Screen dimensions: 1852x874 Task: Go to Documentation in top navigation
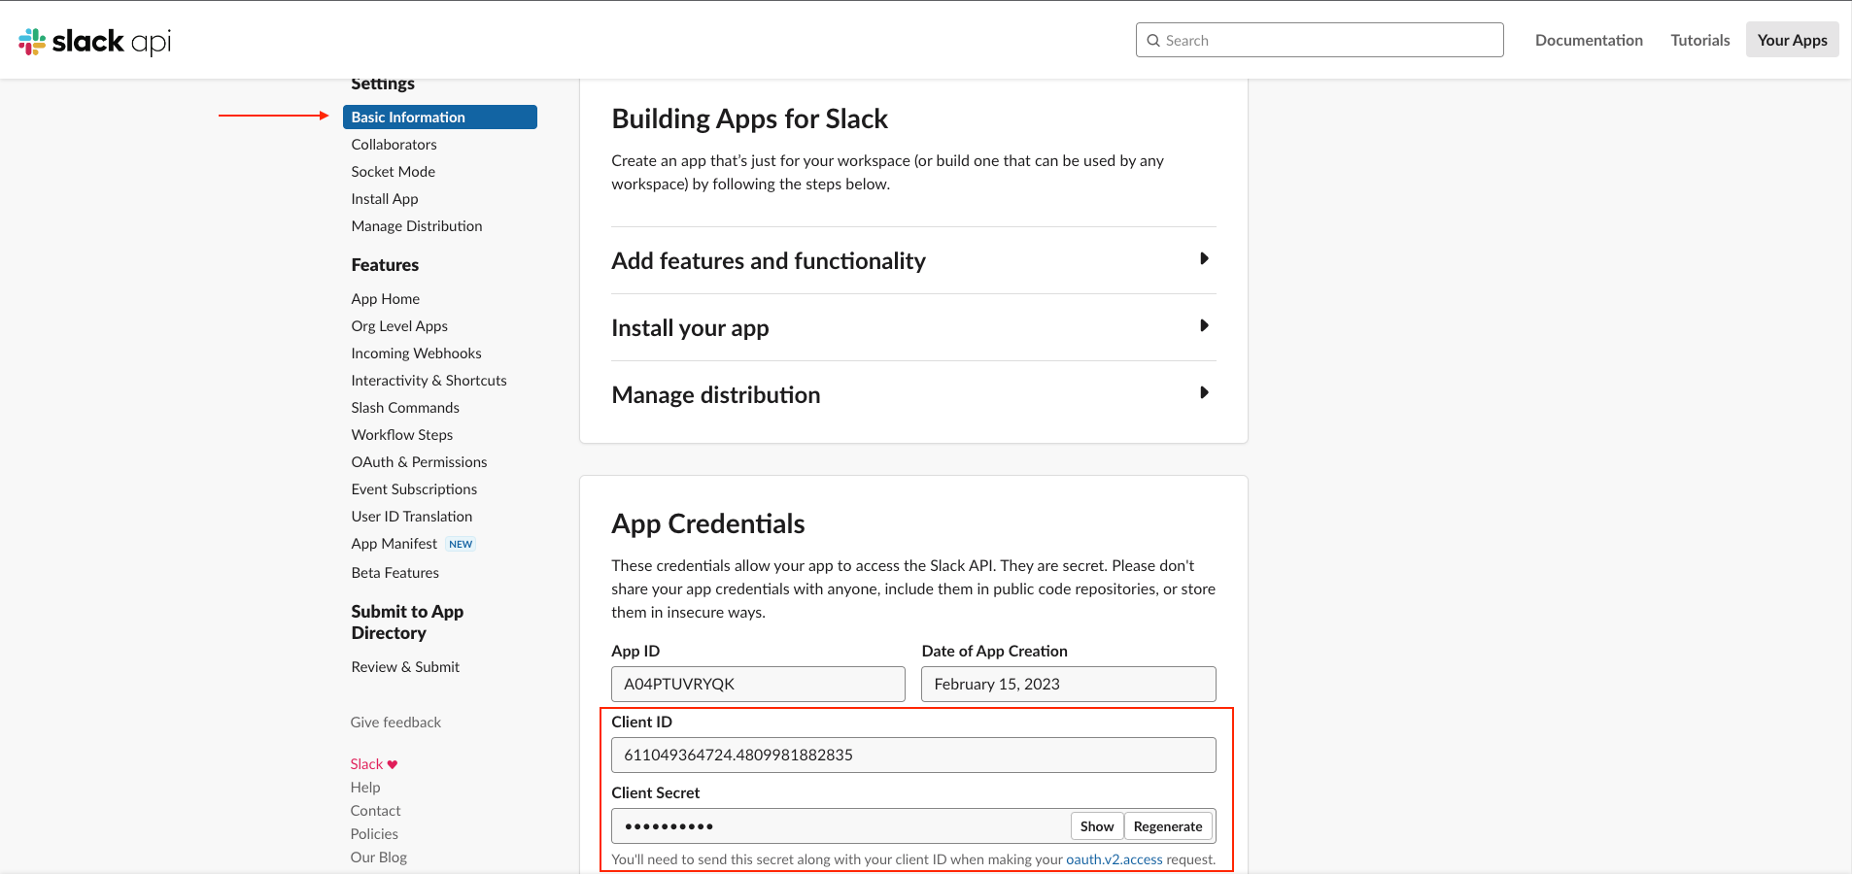coord(1589,40)
